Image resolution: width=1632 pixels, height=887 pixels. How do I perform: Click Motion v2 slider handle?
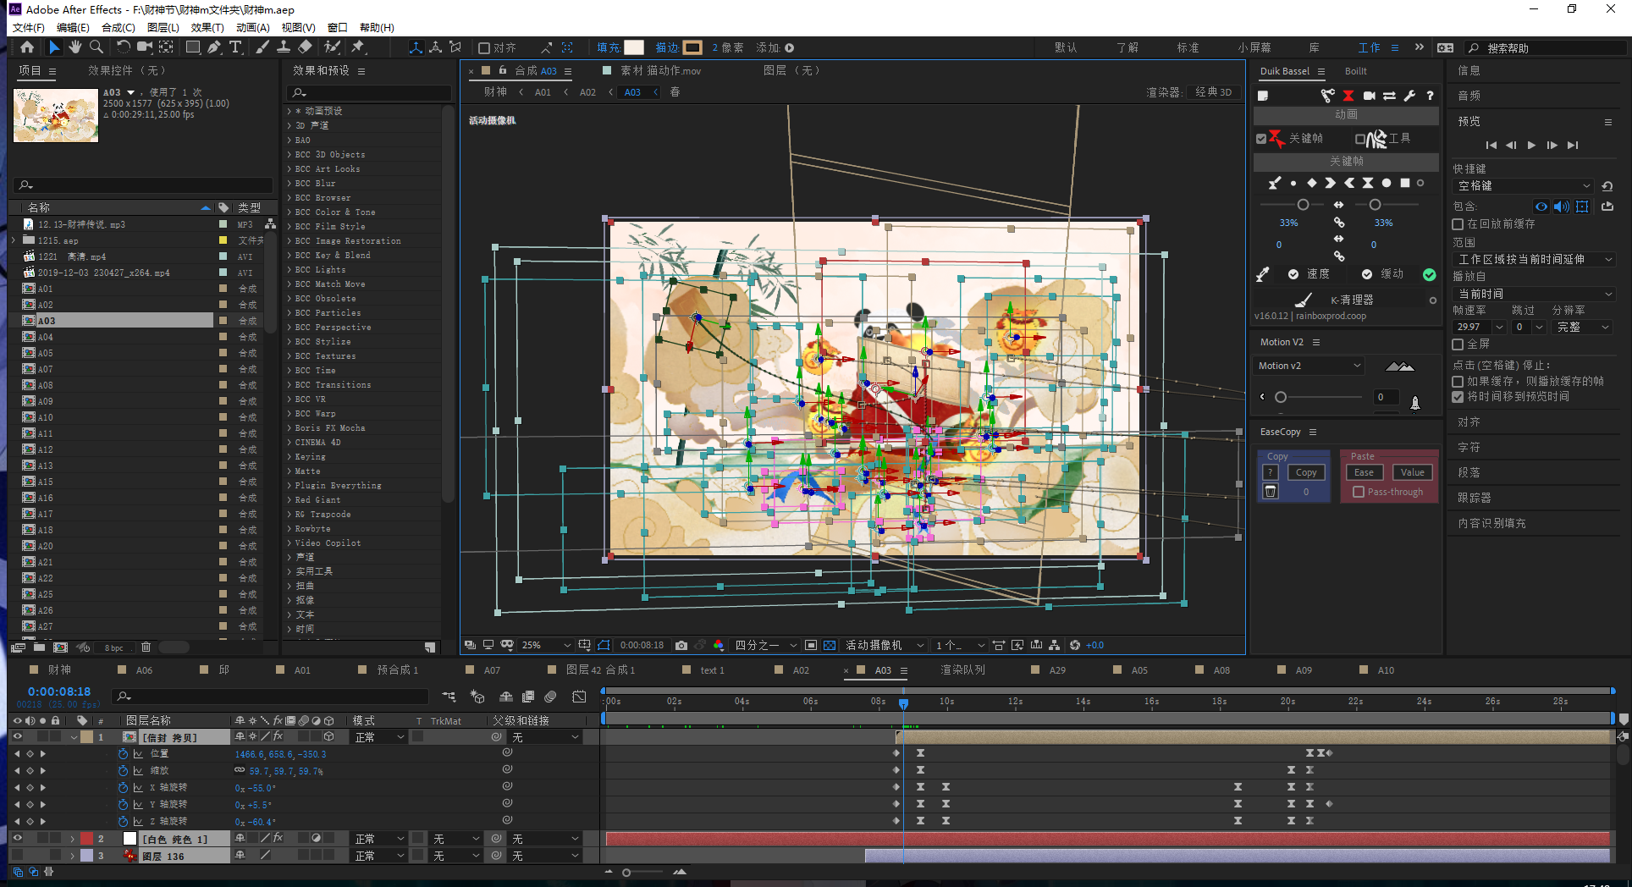click(1281, 397)
